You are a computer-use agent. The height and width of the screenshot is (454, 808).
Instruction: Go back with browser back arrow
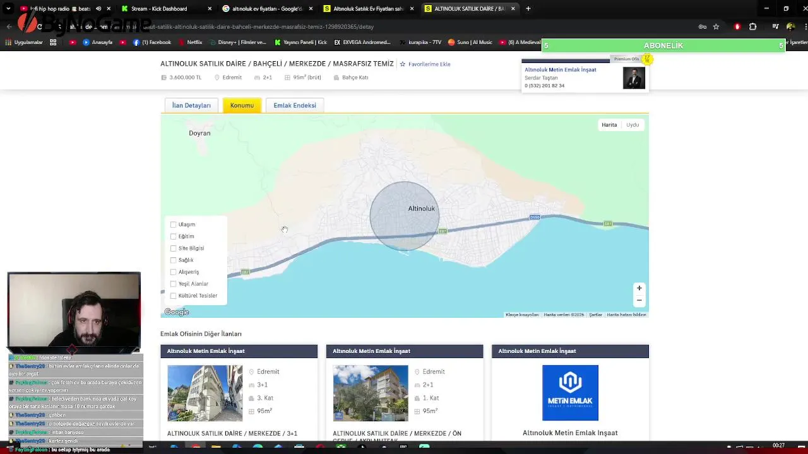(9, 26)
